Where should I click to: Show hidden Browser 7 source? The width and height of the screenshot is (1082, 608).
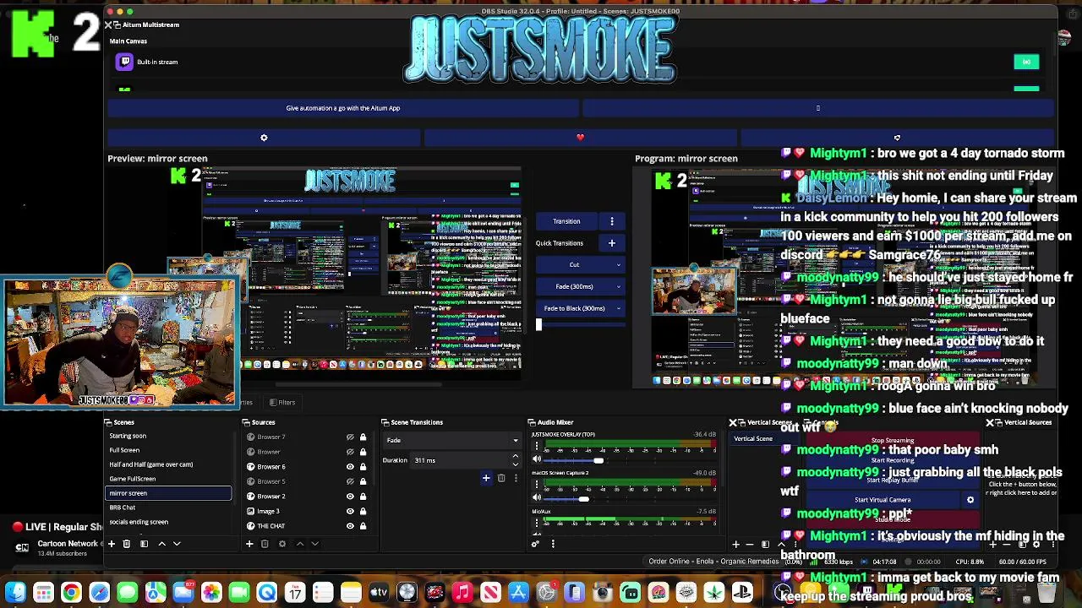tap(350, 437)
